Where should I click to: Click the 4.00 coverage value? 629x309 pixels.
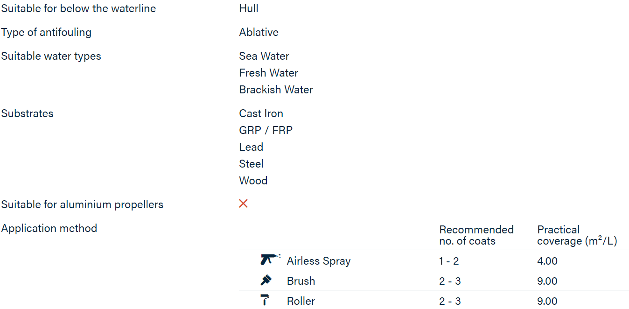547,261
